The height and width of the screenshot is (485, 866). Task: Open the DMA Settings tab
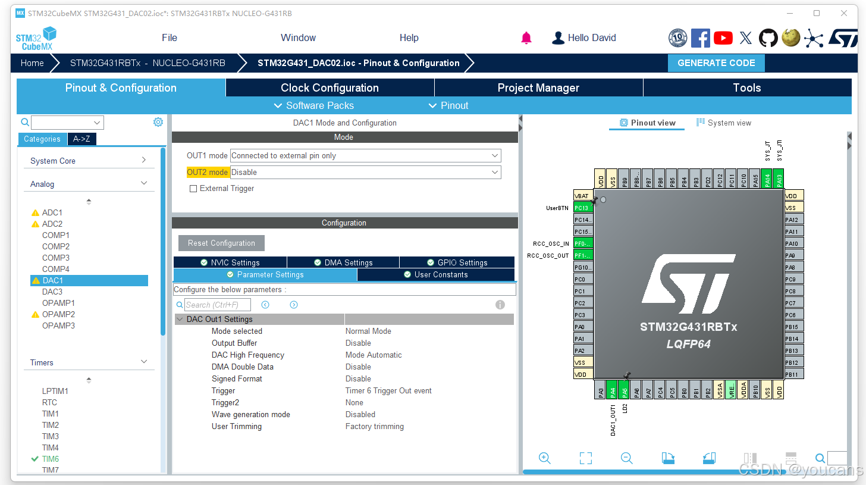(343, 262)
